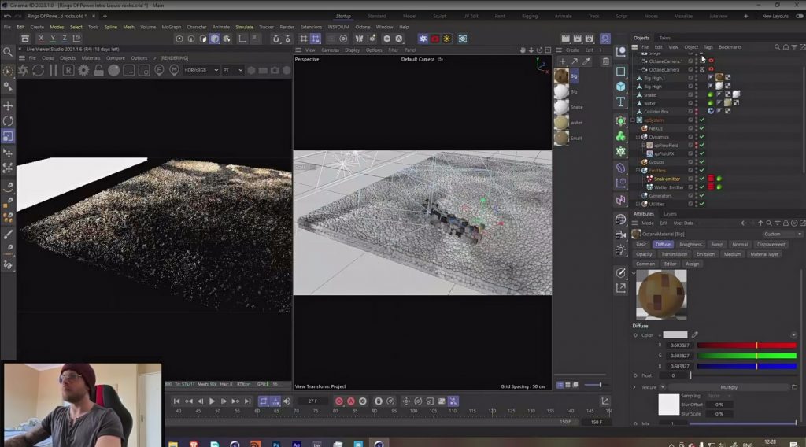The height and width of the screenshot is (447, 806).
Task: Click the add new material plus icon
Action: [562, 61]
